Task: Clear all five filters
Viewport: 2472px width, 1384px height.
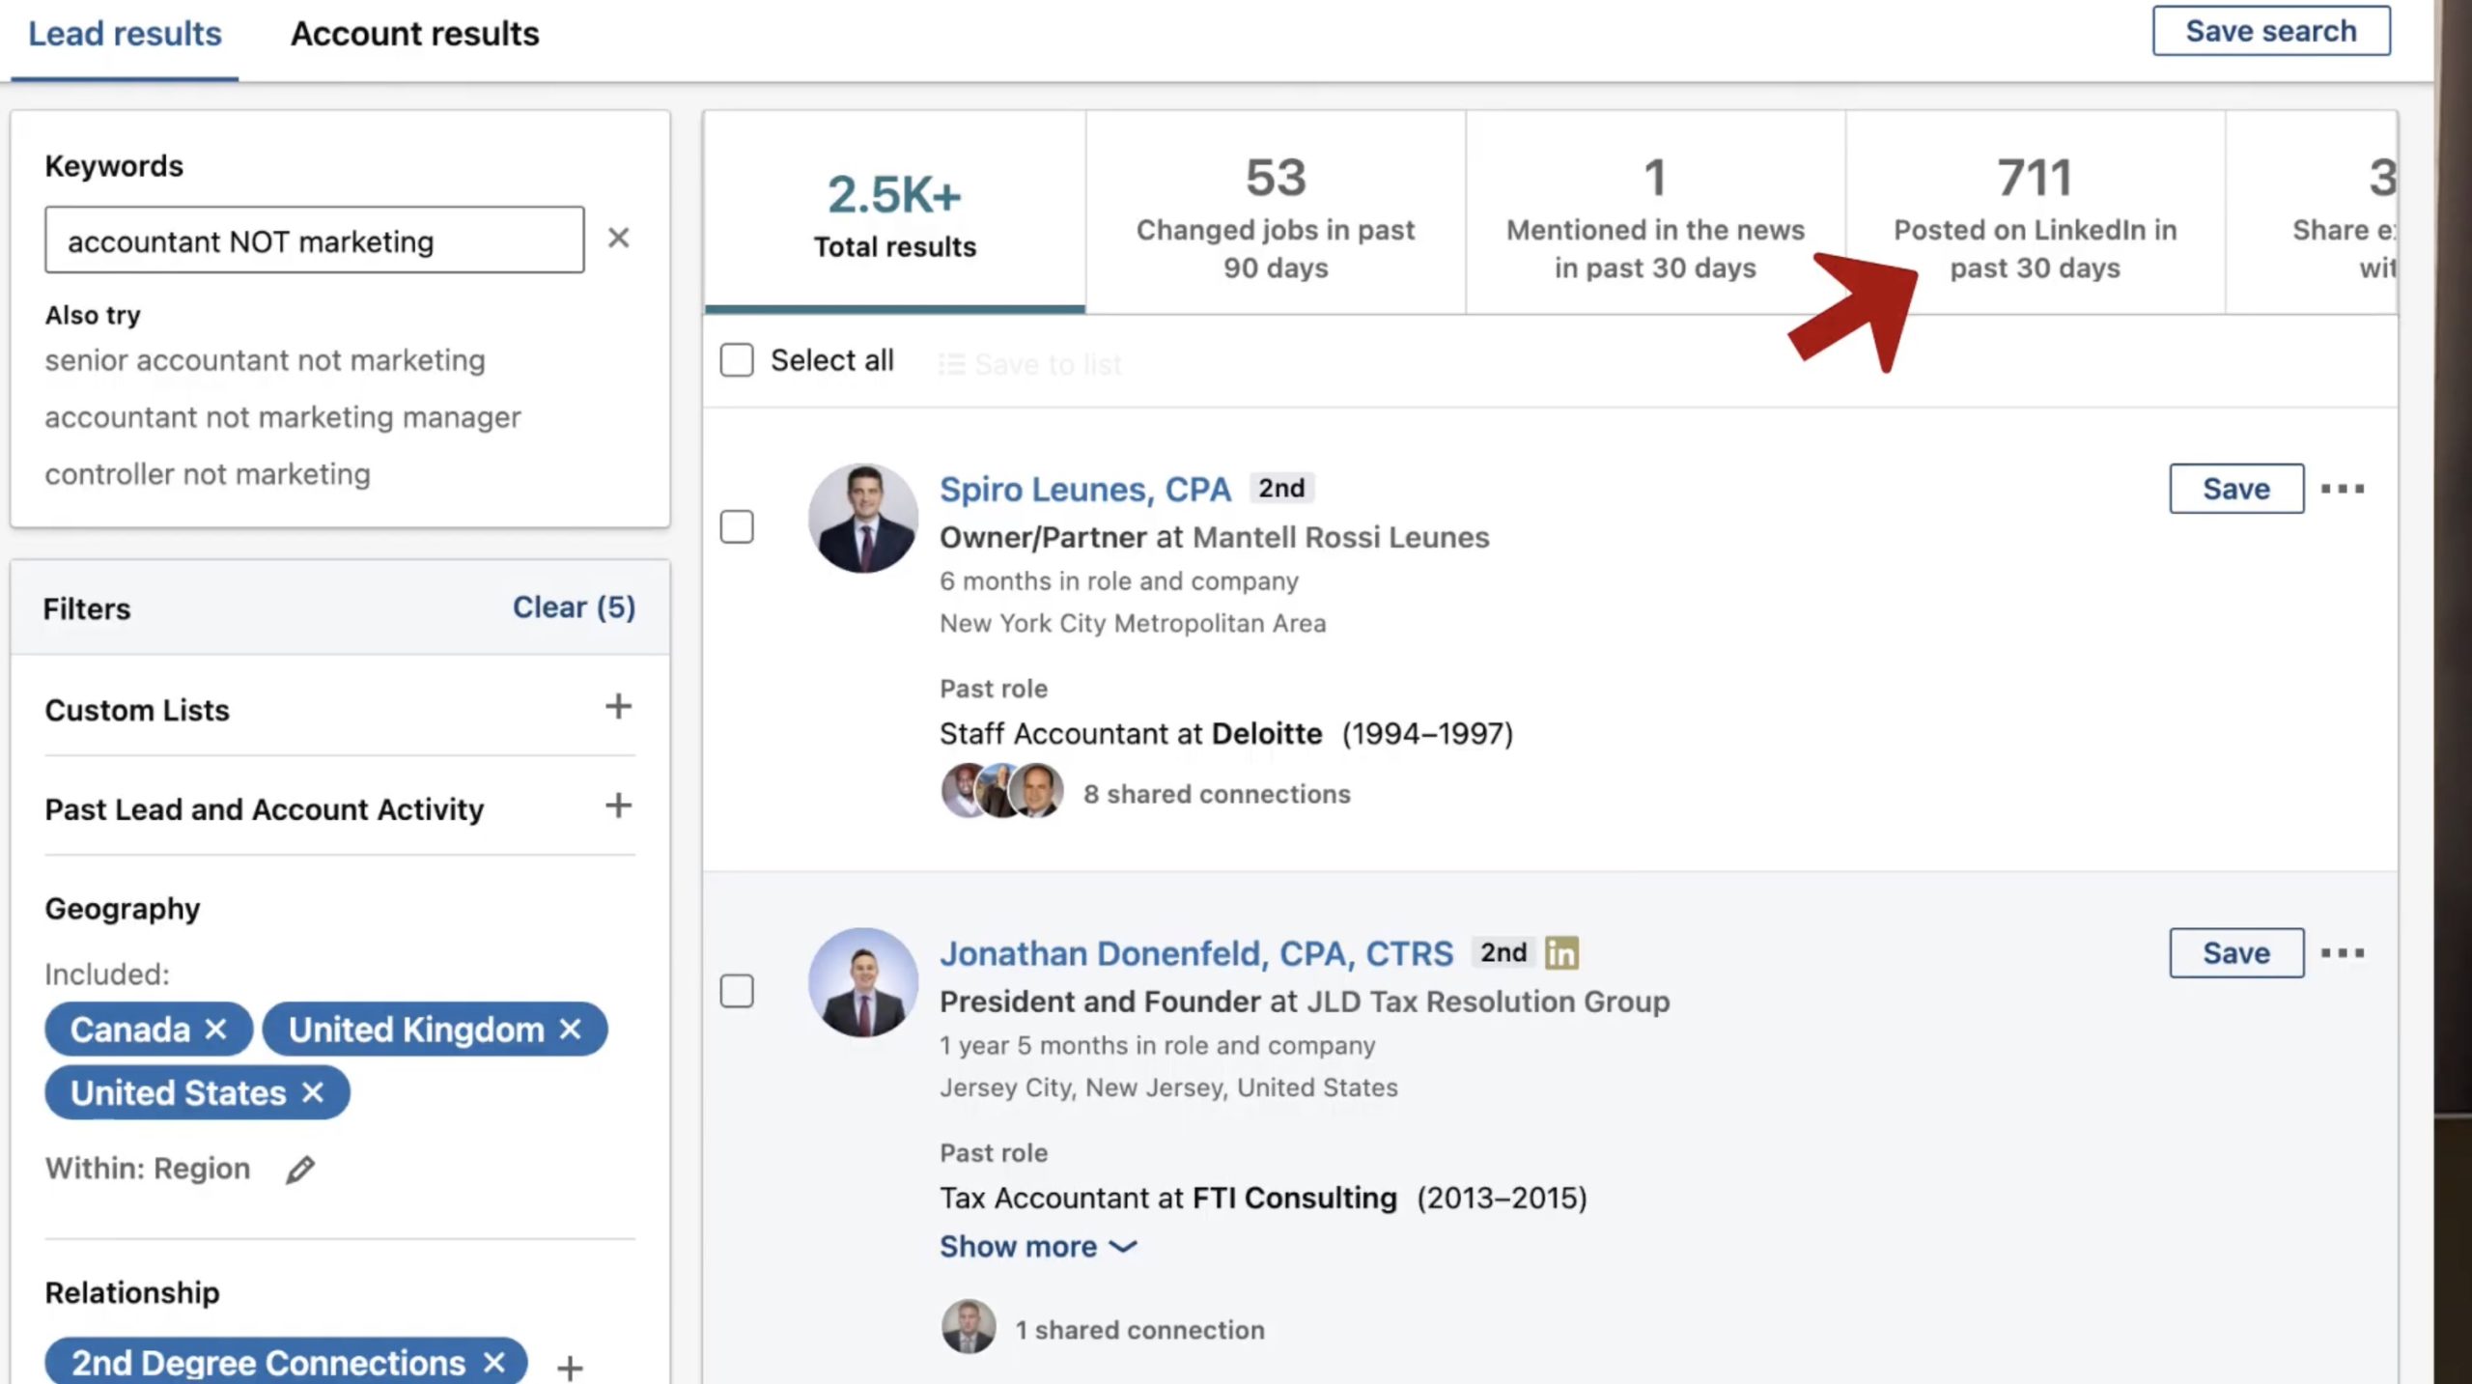Action: pyautogui.click(x=574, y=607)
